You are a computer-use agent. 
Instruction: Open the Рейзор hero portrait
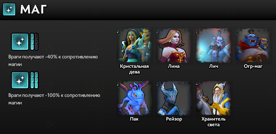(x=174, y=98)
